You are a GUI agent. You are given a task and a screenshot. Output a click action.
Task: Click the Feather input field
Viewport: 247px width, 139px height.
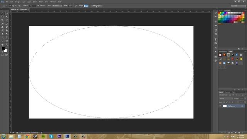click(32, 6)
